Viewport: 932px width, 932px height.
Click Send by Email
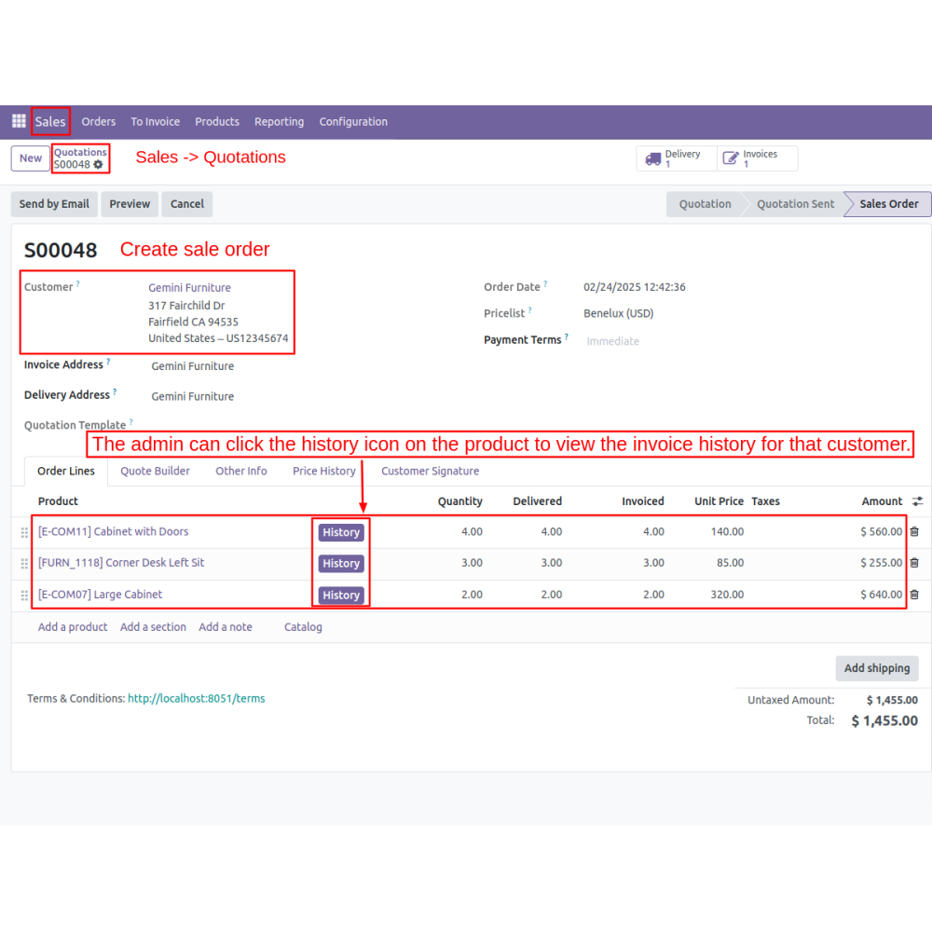point(54,204)
